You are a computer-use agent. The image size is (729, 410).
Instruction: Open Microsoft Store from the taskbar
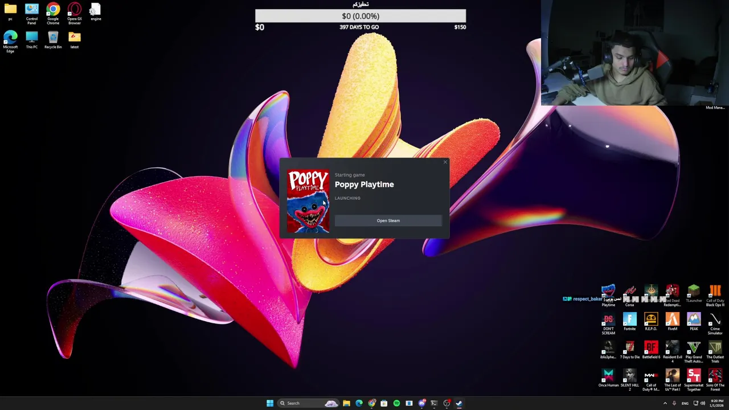coord(384,403)
